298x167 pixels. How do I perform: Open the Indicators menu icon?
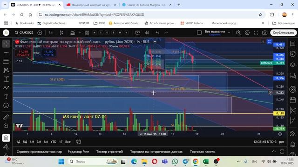(x=73, y=32)
